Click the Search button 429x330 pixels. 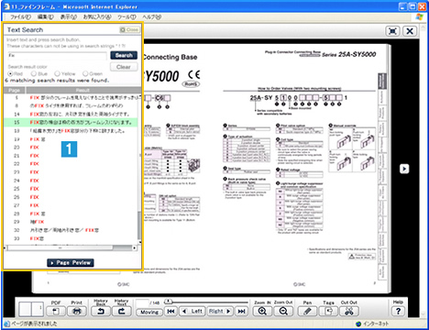click(124, 55)
